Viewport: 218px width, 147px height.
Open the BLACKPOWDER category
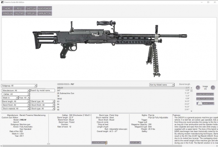point(45,9)
